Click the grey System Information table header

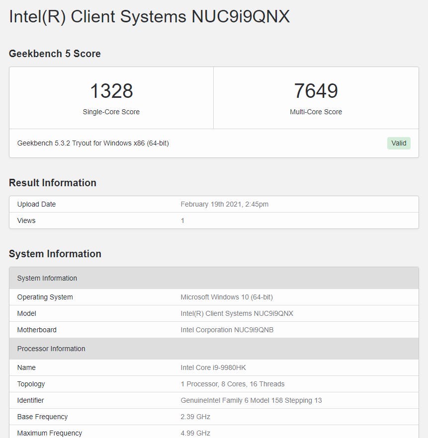coord(214,278)
